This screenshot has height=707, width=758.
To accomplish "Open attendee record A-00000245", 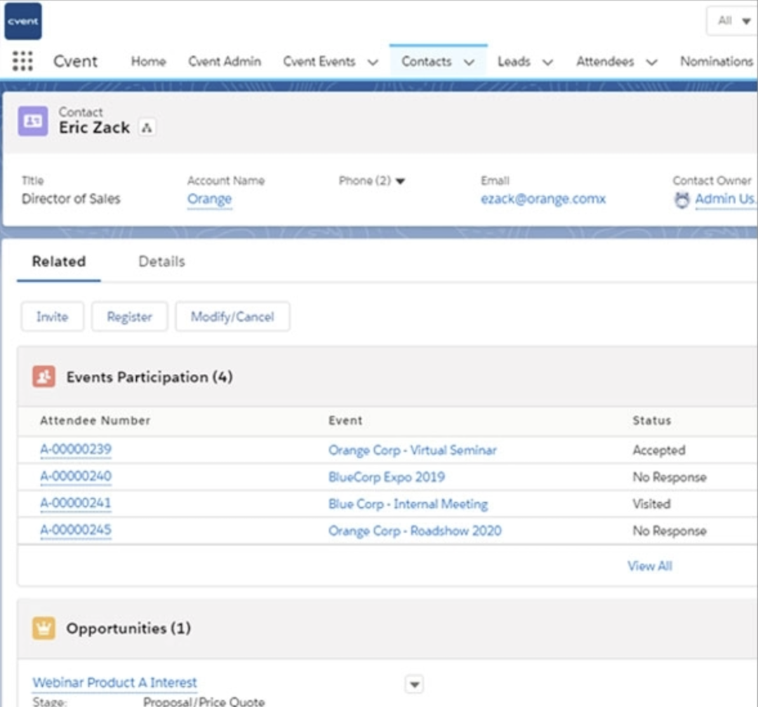I will point(76,530).
